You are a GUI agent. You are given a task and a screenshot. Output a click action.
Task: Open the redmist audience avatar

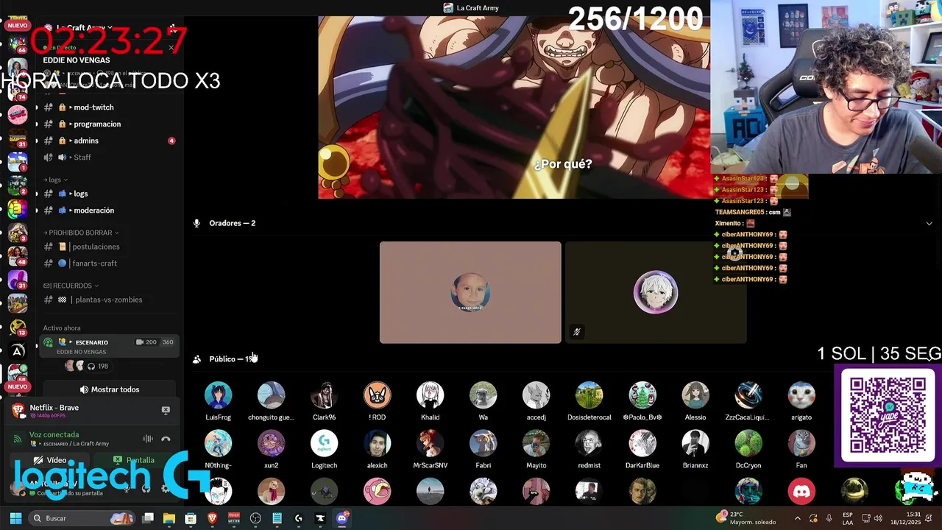coord(589,444)
